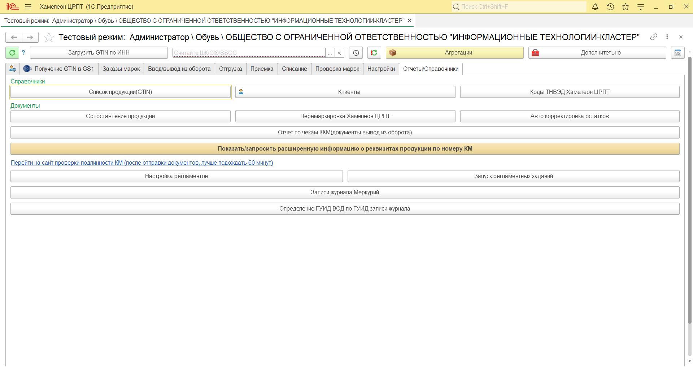The image size is (693, 372).
Task: Open Коды ТНВЭД Хамелеон ЦРПТ
Action: tap(570, 92)
